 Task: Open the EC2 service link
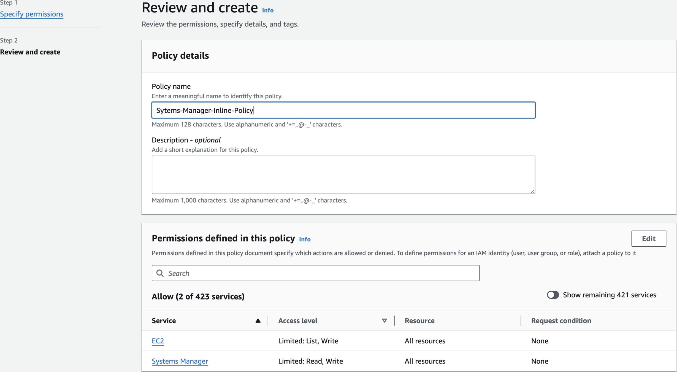coord(158,341)
